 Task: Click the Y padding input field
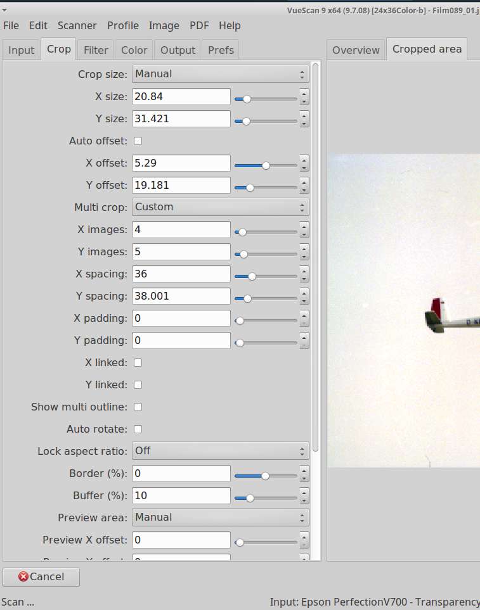coord(181,340)
